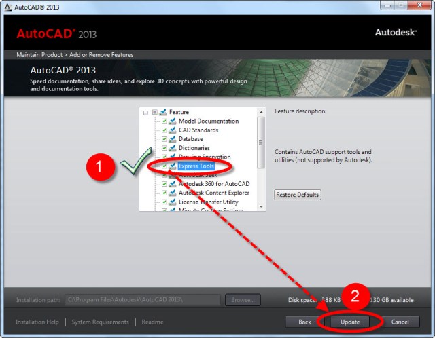Viewport: 435px width, 338px height.
Task: Open the System Requirements link
Action: 100,322
